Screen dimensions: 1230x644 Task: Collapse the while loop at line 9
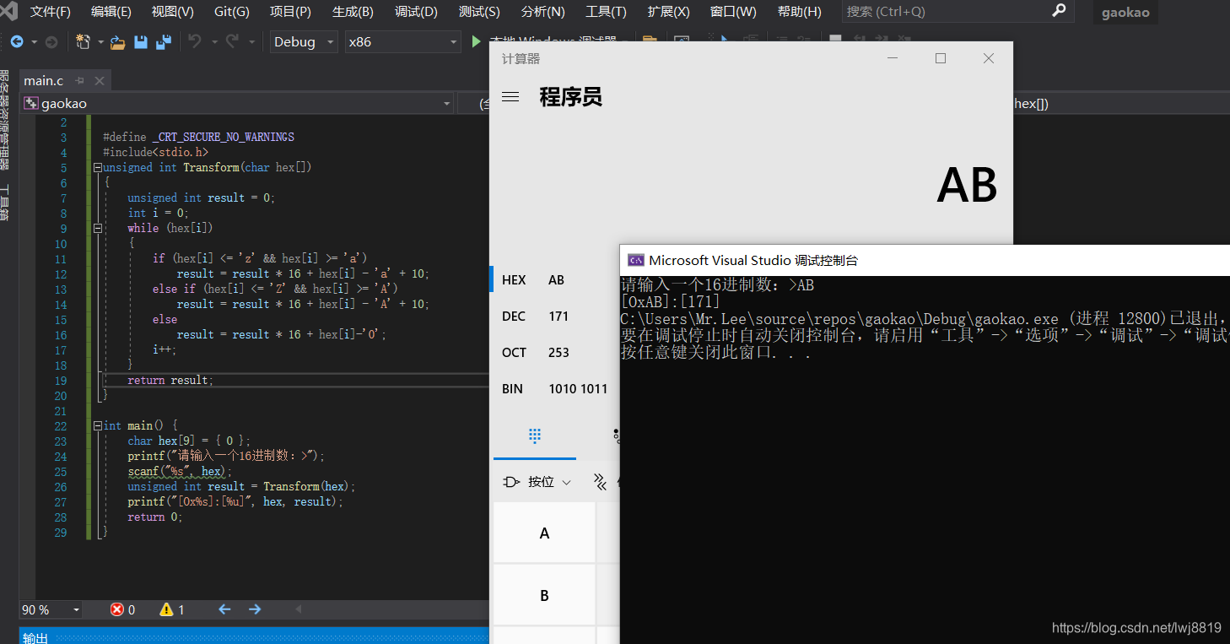(98, 228)
